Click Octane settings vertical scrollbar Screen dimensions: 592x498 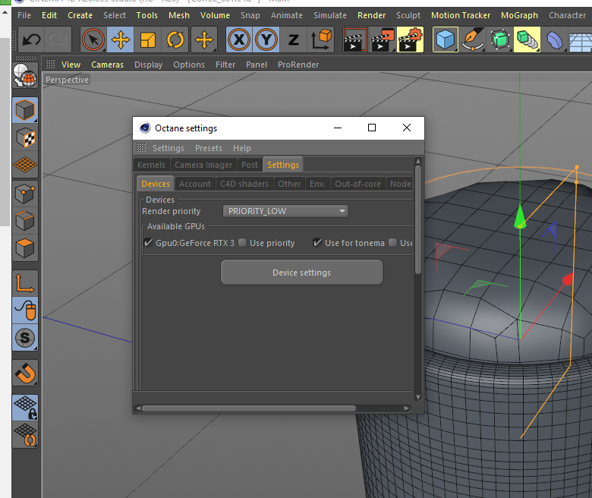pyautogui.click(x=418, y=219)
